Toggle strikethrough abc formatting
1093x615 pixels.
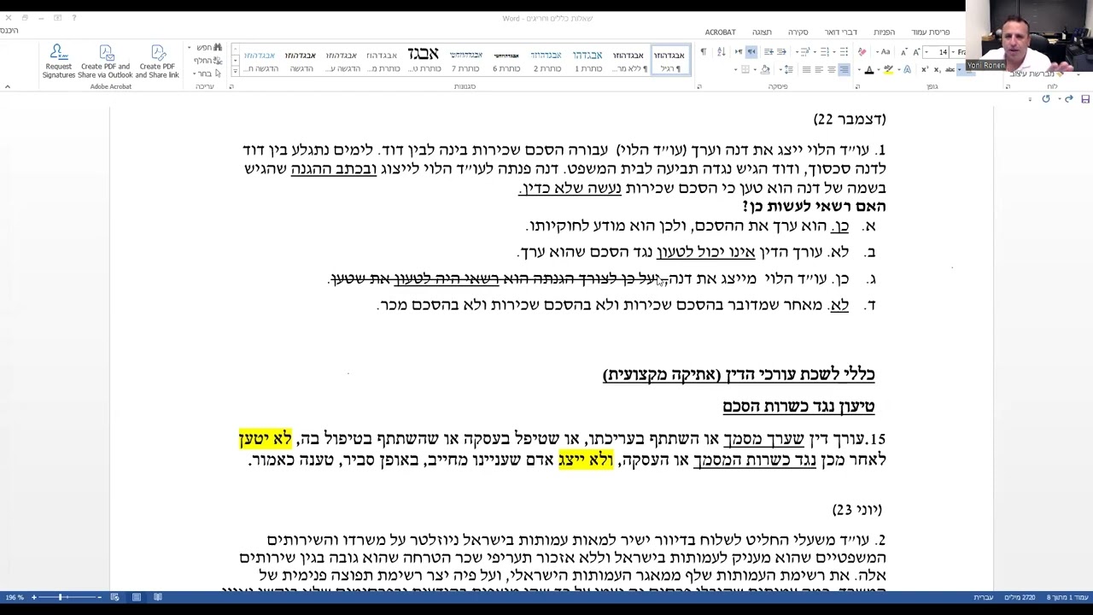click(950, 70)
